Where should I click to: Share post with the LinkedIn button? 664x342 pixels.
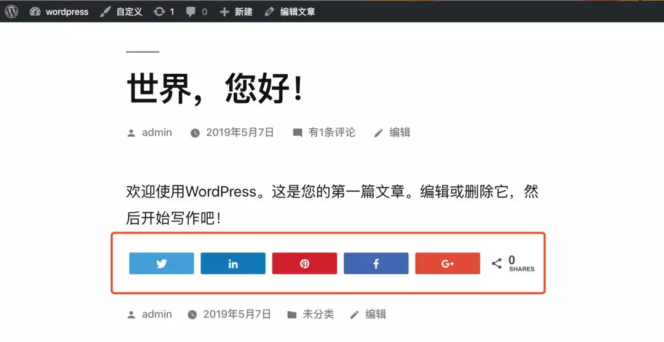pyautogui.click(x=233, y=263)
